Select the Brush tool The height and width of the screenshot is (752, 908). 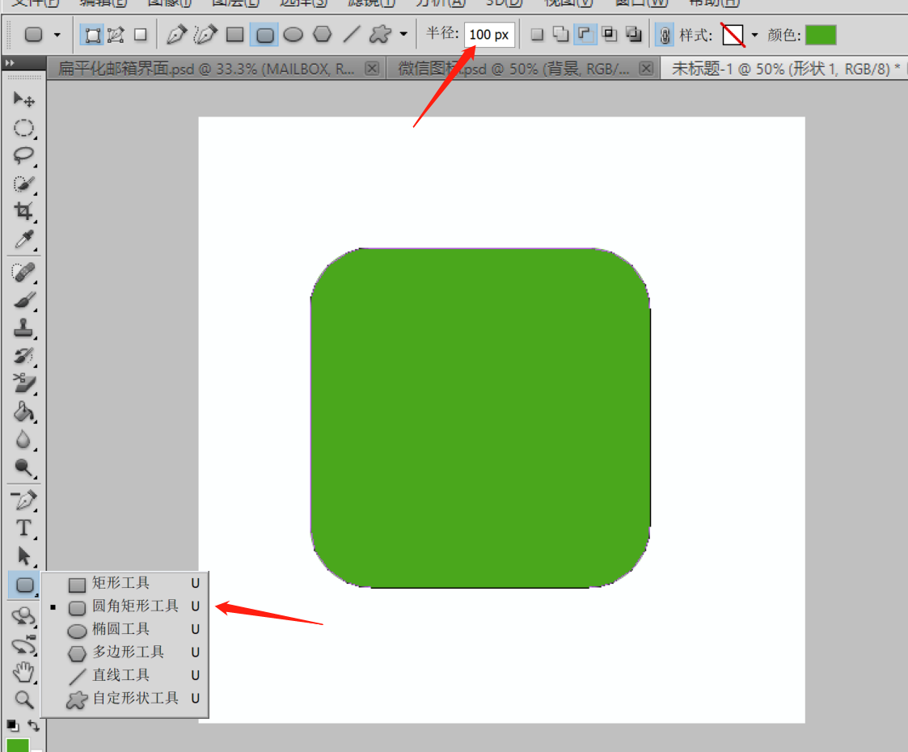23,301
